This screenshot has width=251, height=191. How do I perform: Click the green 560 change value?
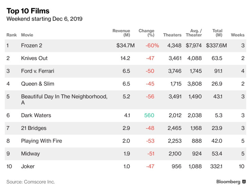pyautogui.click(x=149, y=115)
